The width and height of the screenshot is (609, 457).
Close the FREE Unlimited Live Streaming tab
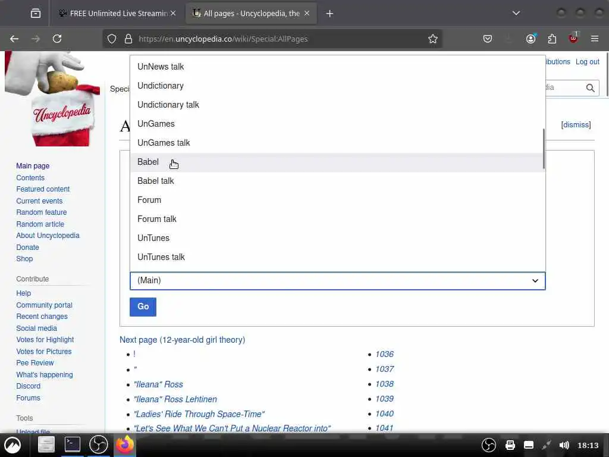coord(173,13)
